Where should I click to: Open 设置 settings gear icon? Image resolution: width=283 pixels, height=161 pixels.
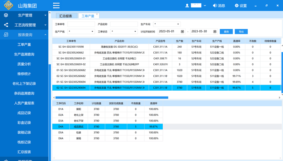pyautogui.click(x=236, y=6)
